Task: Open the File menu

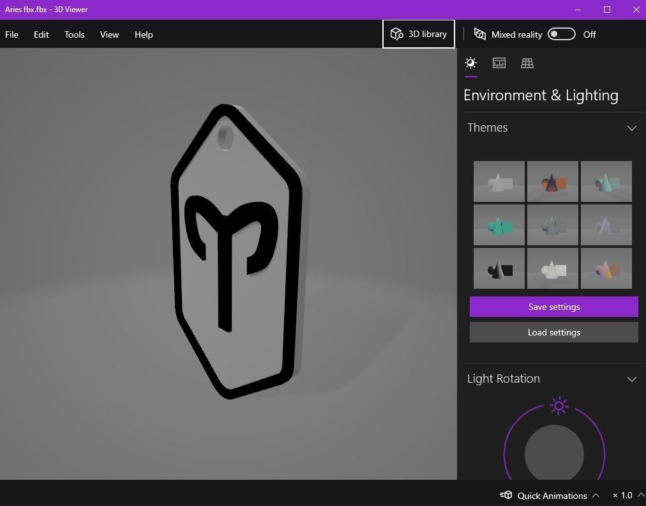Action: pyautogui.click(x=11, y=34)
